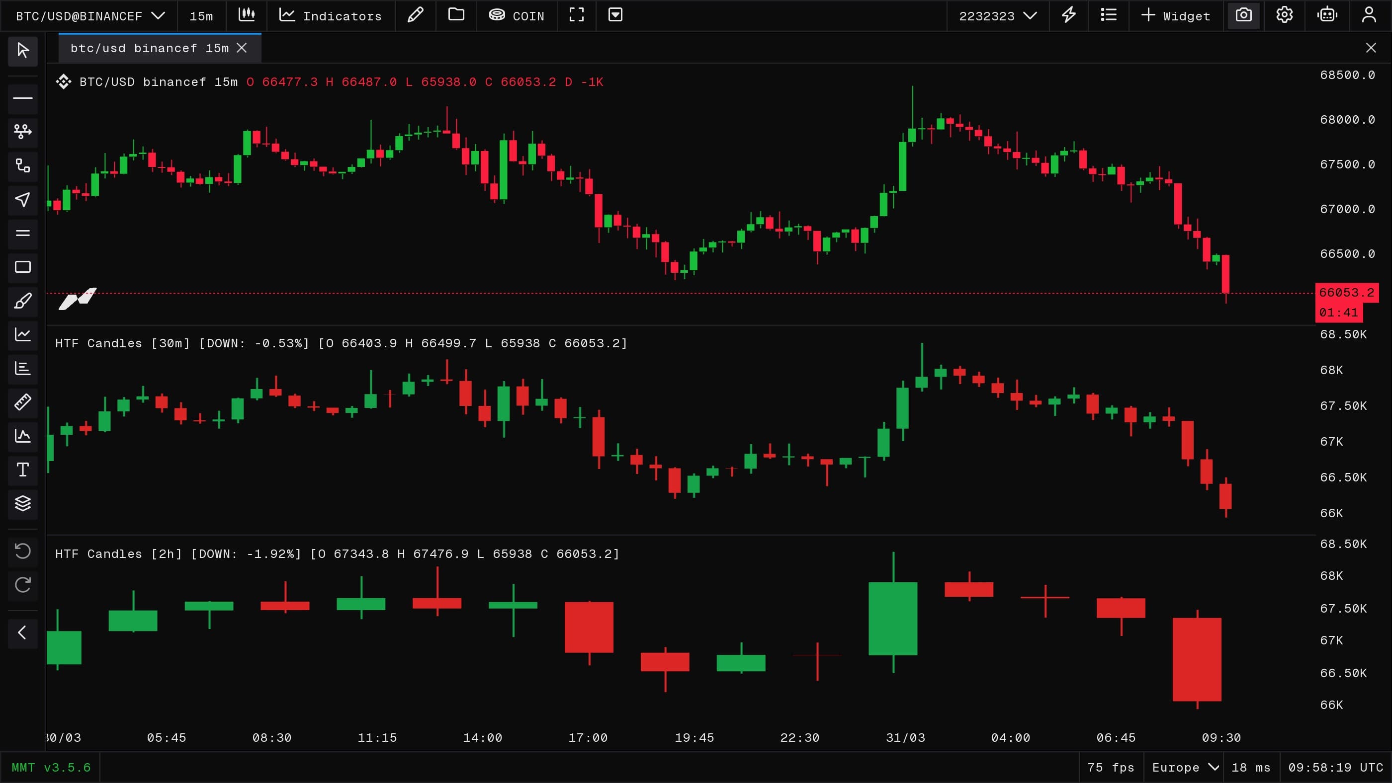Image resolution: width=1392 pixels, height=783 pixels.
Task: Select the ruler measure tool
Action: (x=23, y=402)
